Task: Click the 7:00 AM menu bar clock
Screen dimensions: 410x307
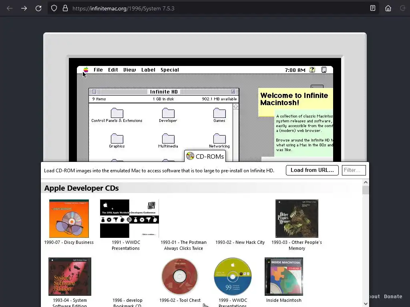Action: [295, 70]
